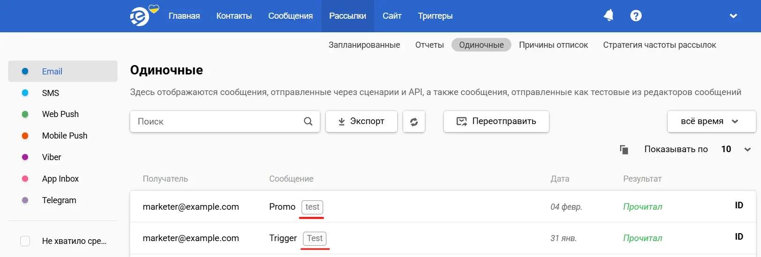
Task: Click the resend icon in Переотправить button
Action: (x=462, y=122)
